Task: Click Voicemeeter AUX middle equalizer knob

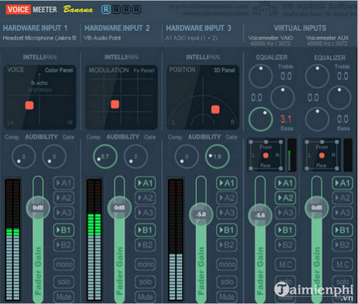Action: (339, 98)
